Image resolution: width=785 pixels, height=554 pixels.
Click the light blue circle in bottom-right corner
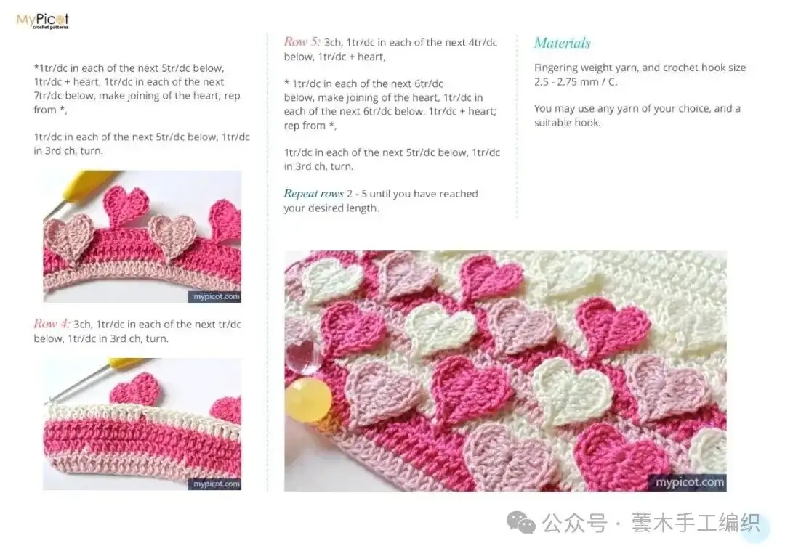click(x=756, y=528)
